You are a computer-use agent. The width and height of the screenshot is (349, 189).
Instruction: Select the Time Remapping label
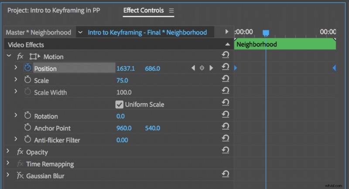[50, 164]
